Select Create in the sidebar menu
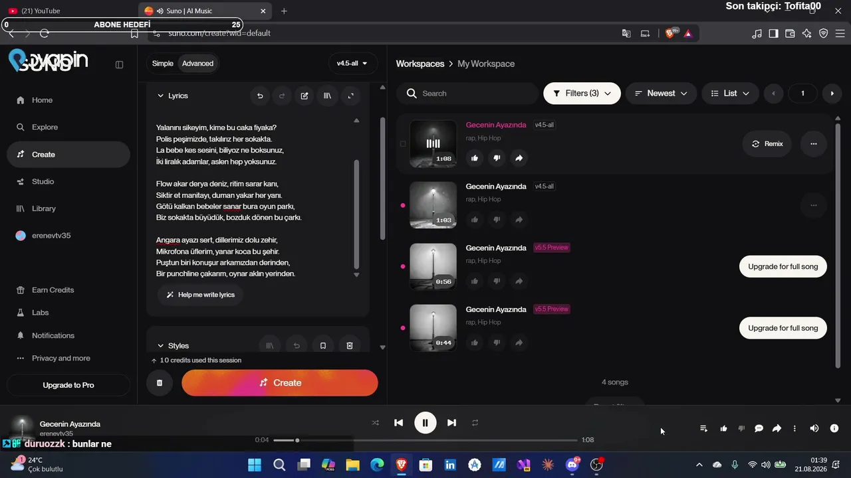Viewport: 851px width, 478px height. 68,155
